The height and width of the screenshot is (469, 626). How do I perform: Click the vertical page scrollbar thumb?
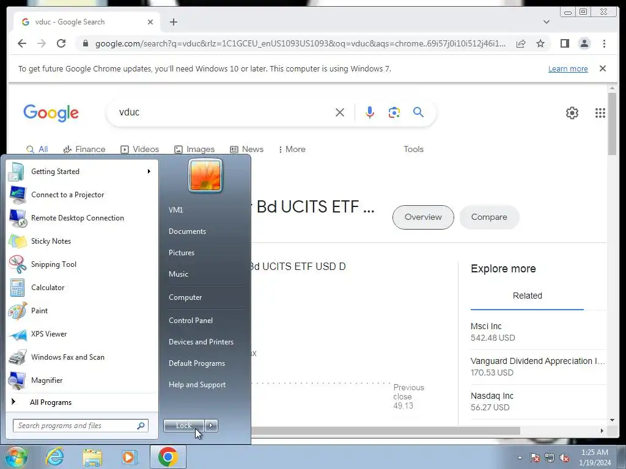[x=612, y=123]
